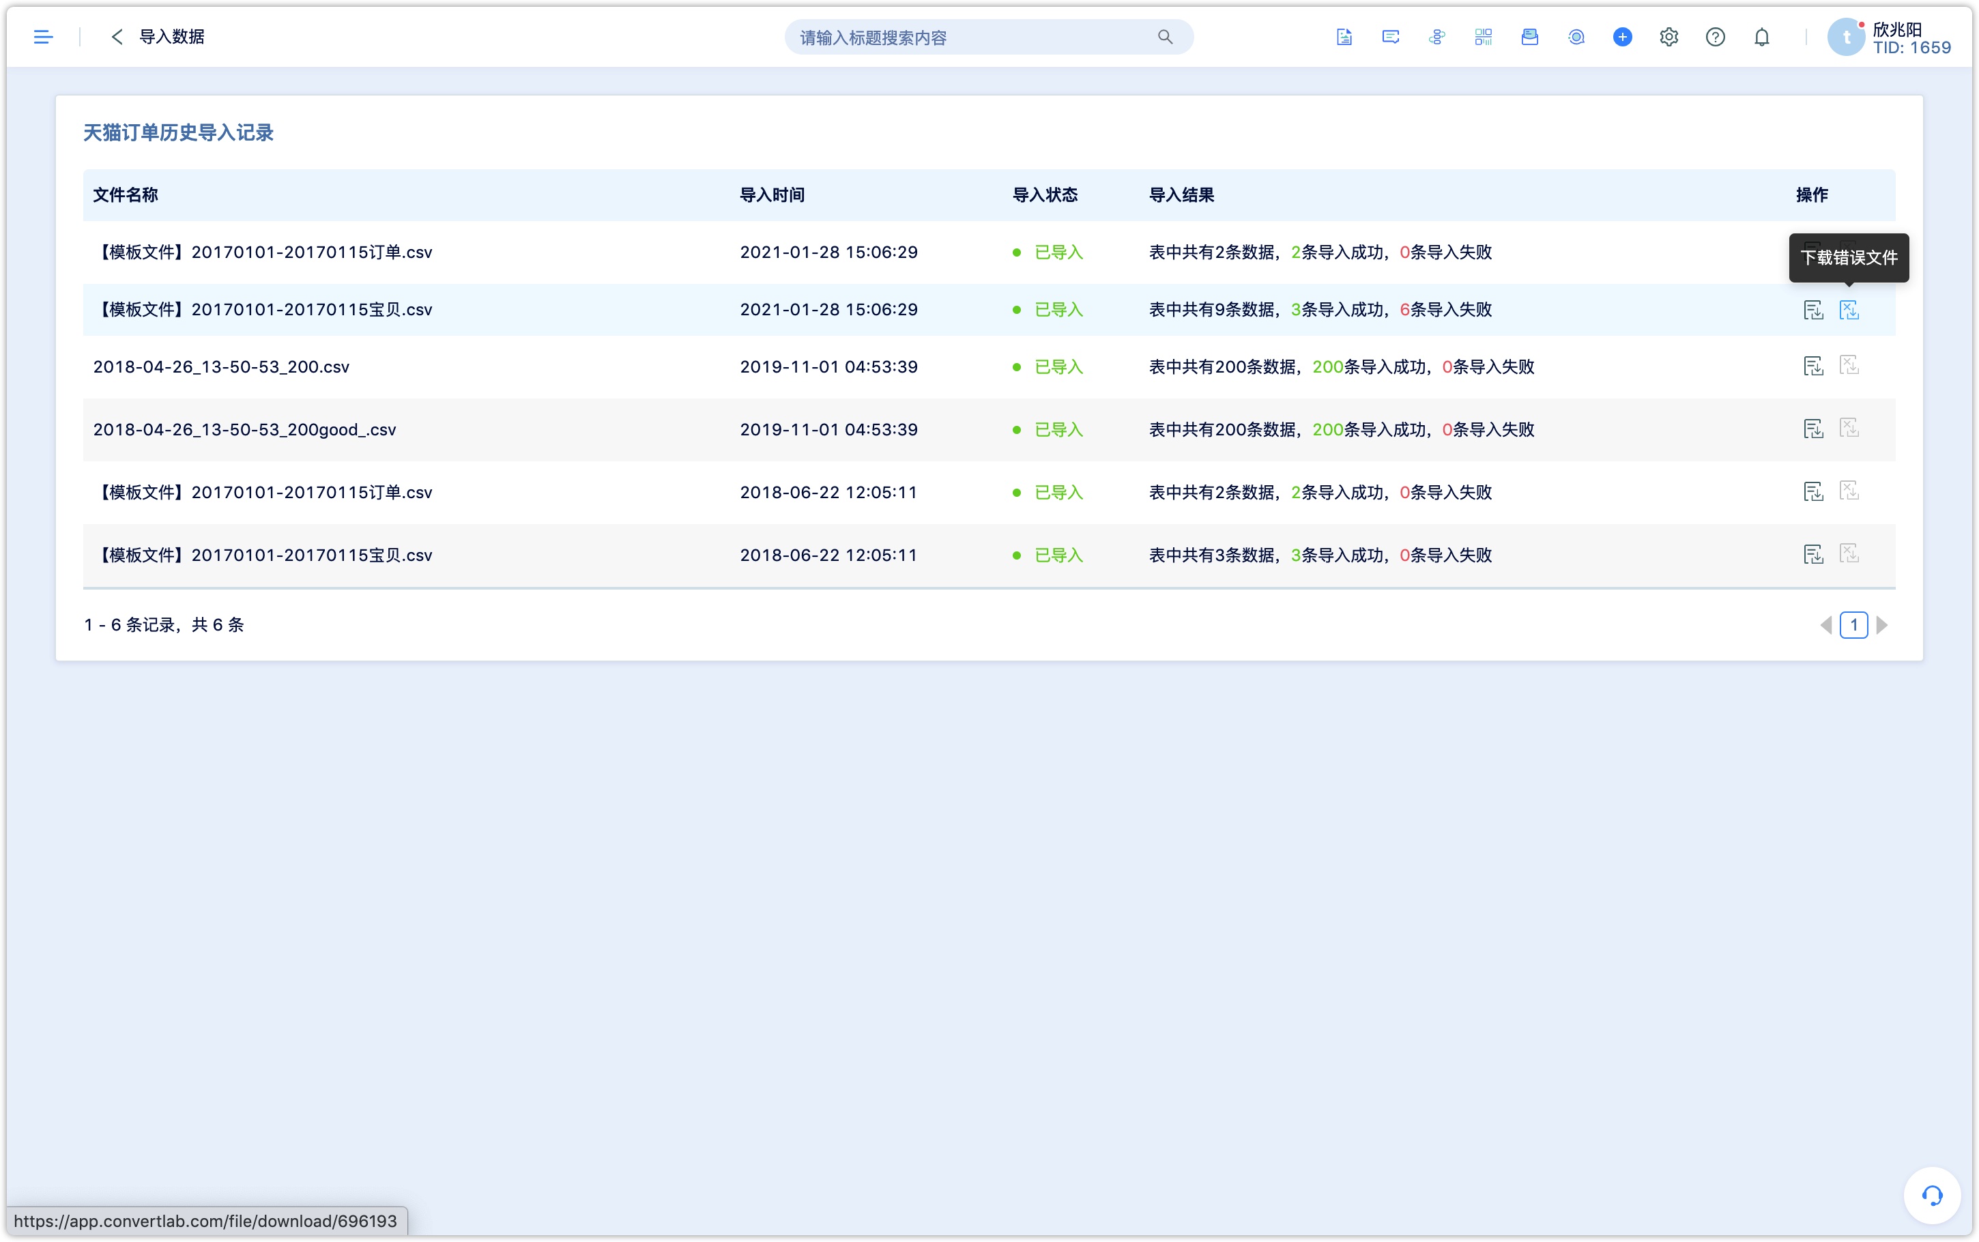Greyed error-file icon for 2018-06-22 宝贝.csv row

1849,553
